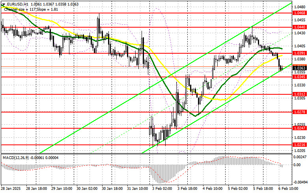Click the 31 Jan 10:00 time label
This screenshot has width=308, height=193.
(x=138, y=189)
